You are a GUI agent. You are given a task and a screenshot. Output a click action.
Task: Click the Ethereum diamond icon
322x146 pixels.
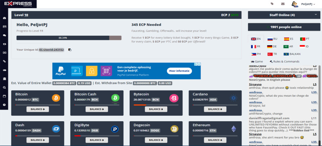click(234, 129)
